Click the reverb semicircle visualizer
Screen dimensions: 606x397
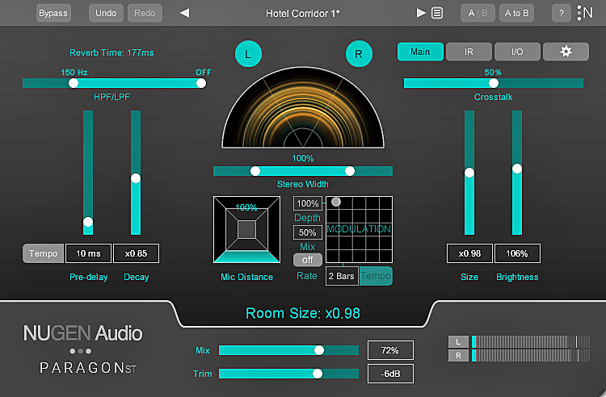pos(303,108)
